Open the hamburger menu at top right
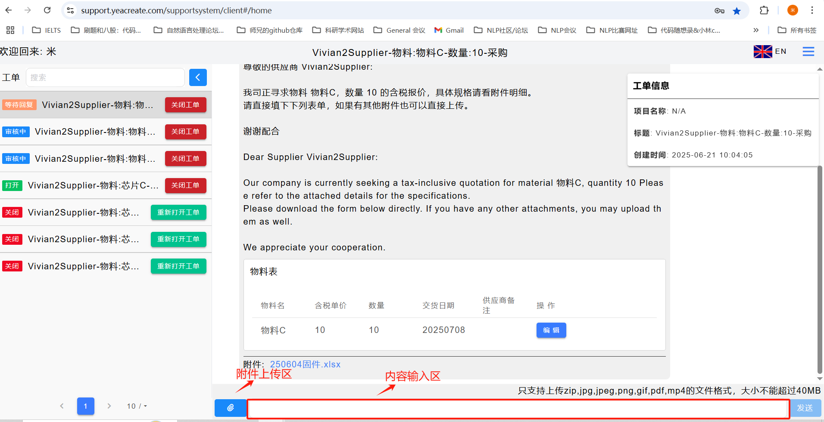Viewport: 824px width, 422px height. 808,52
